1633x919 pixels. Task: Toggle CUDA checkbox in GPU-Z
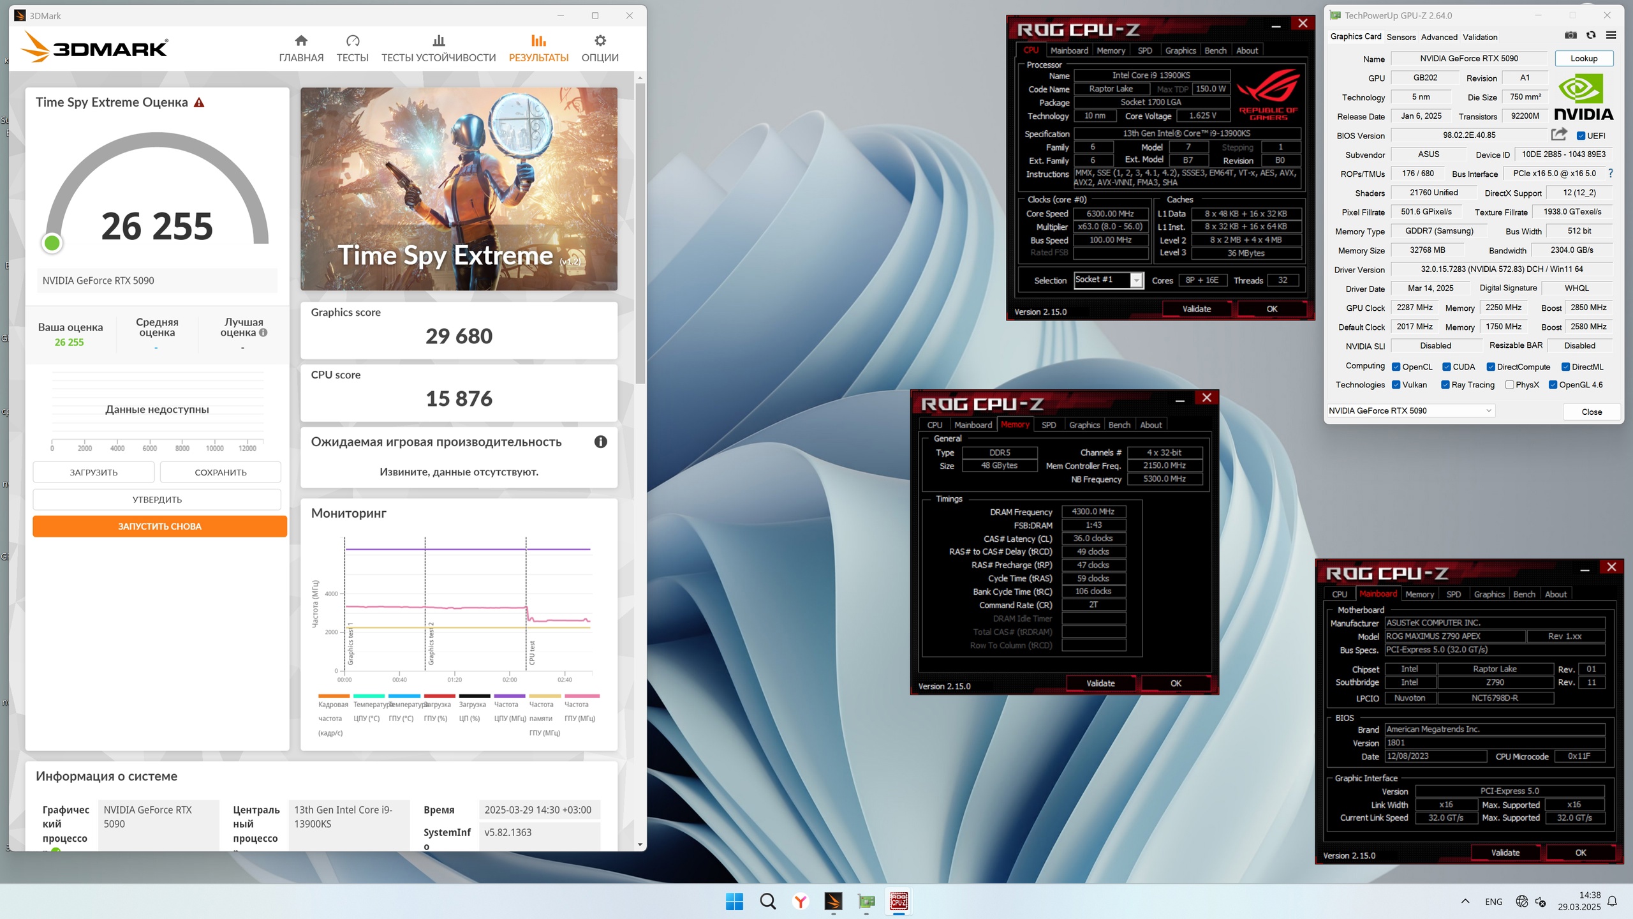[x=1447, y=366]
